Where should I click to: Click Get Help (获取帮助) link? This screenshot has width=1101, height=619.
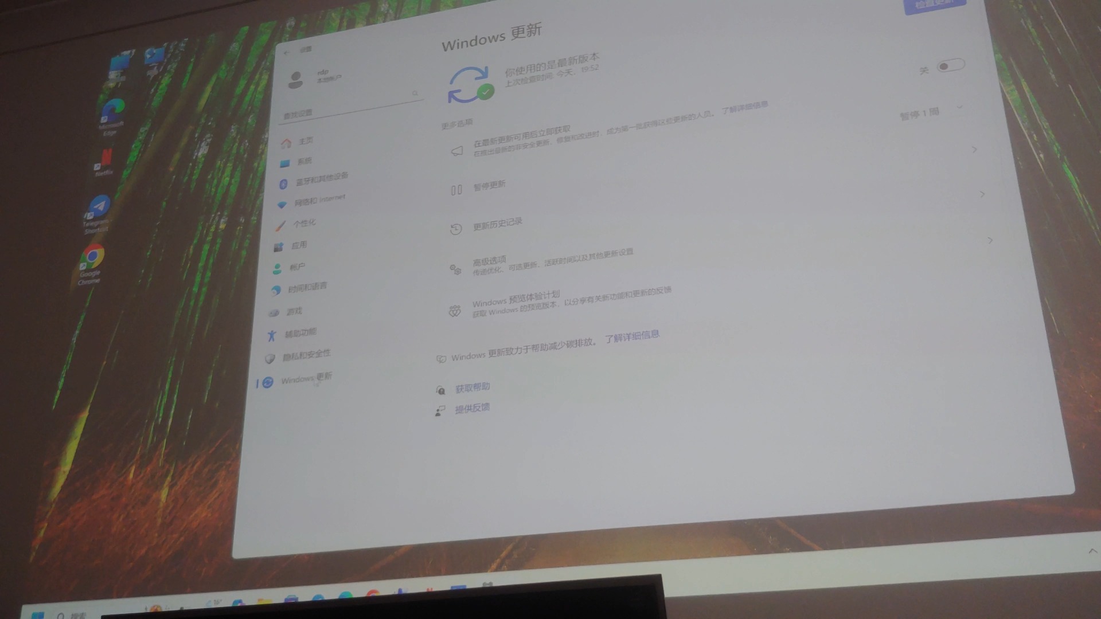pyautogui.click(x=473, y=386)
